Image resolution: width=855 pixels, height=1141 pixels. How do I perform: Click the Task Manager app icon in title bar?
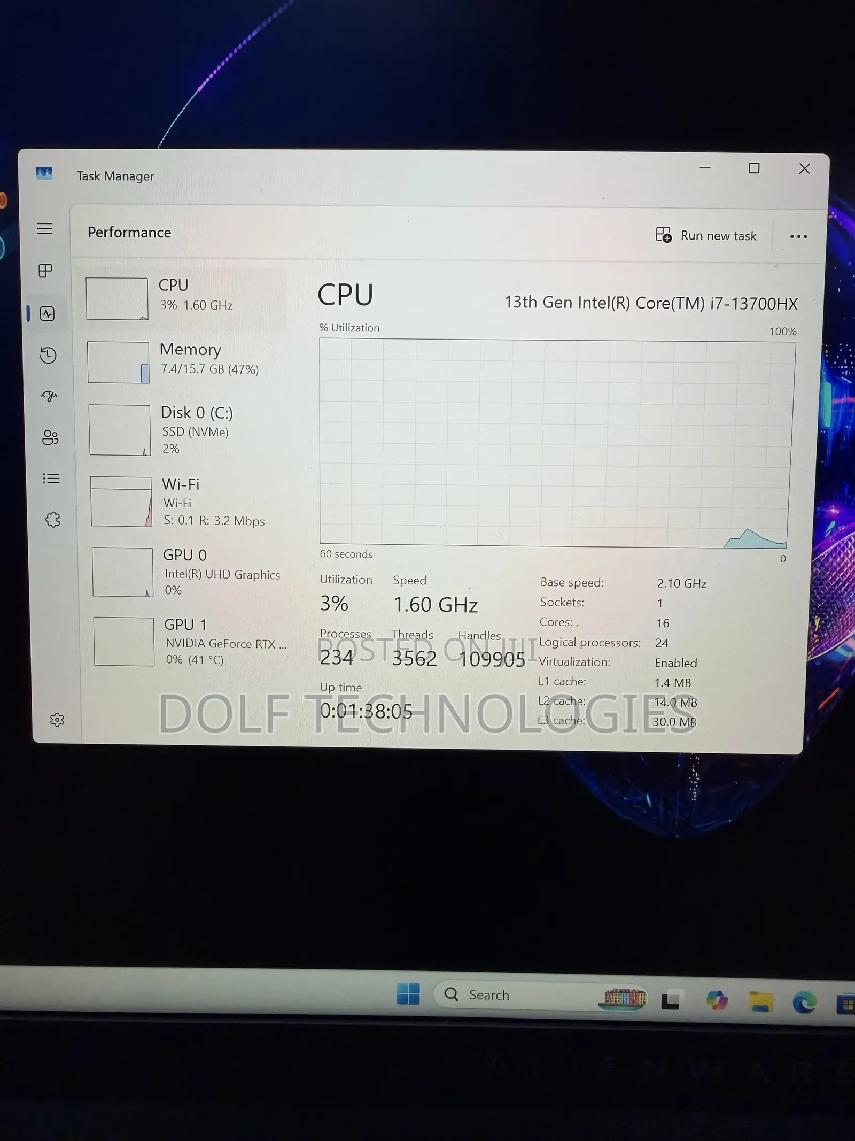[x=44, y=173]
